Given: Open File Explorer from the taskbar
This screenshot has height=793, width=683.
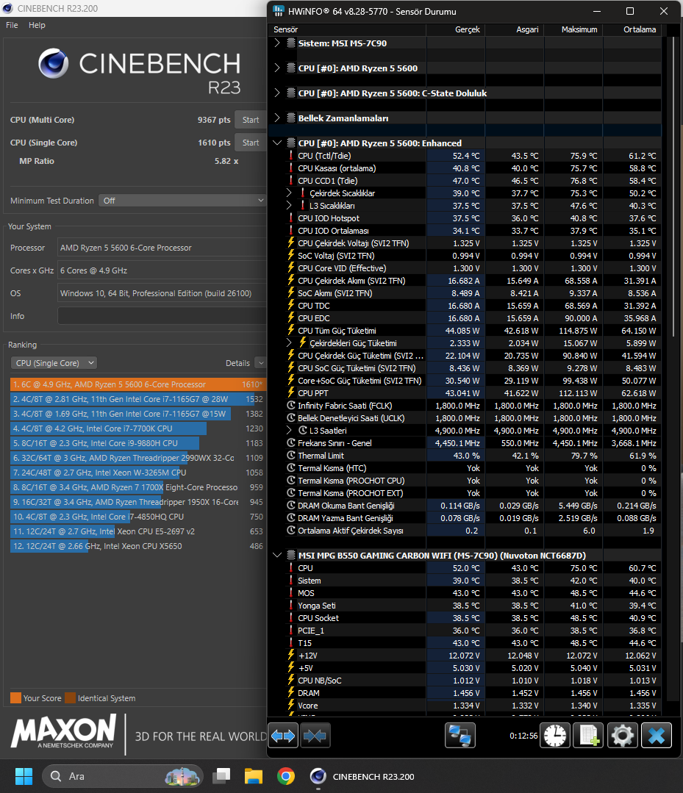Looking at the screenshot, I should point(254,776).
